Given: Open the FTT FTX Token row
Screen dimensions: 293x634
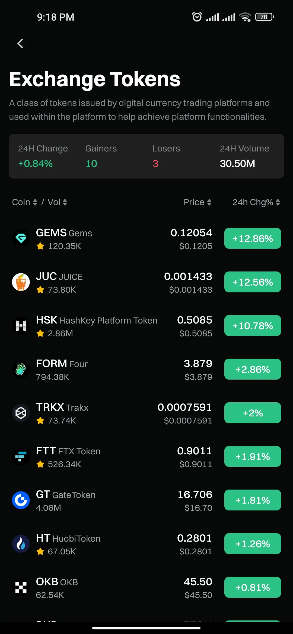Looking at the screenshot, I should pos(146,457).
